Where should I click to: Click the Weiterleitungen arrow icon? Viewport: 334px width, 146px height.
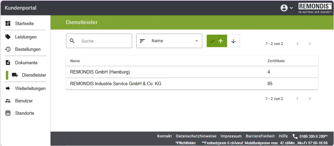[8, 88]
